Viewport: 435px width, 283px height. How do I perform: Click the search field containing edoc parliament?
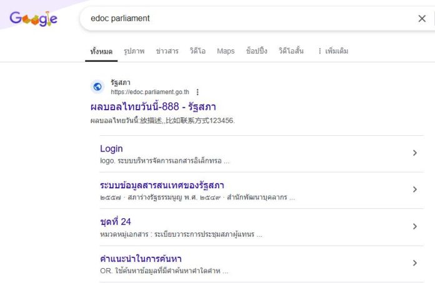click(x=249, y=19)
